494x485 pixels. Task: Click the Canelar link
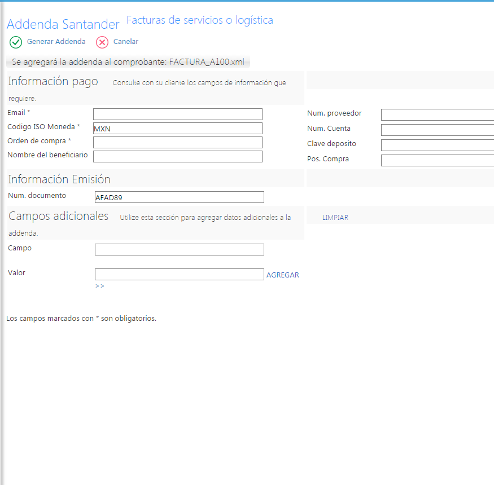pyautogui.click(x=126, y=42)
